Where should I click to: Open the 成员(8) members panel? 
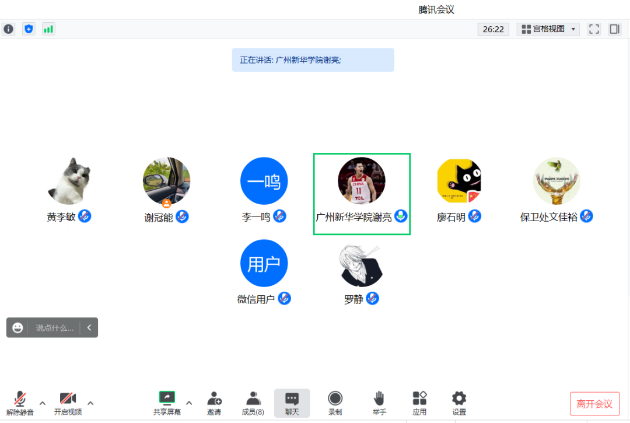point(253,403)
